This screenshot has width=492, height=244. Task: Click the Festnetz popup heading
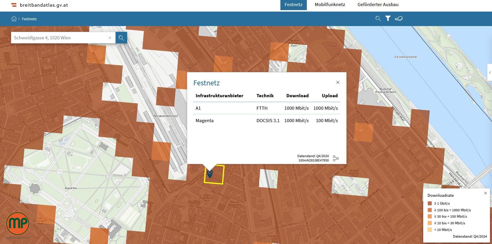pos(206,83)
